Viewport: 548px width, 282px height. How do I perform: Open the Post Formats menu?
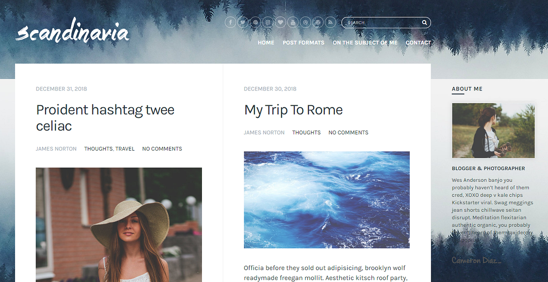coord(303,42)
